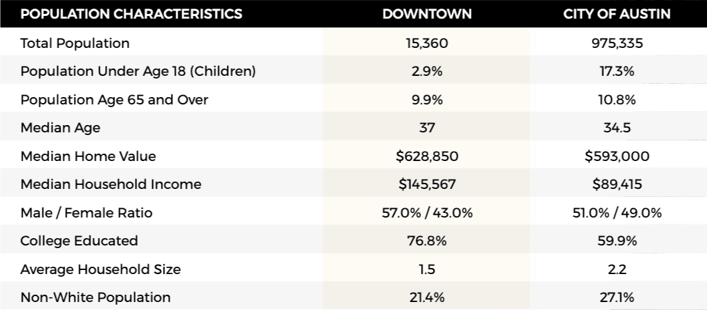Click Austin median age value 34.5

(x=618, y=128)
